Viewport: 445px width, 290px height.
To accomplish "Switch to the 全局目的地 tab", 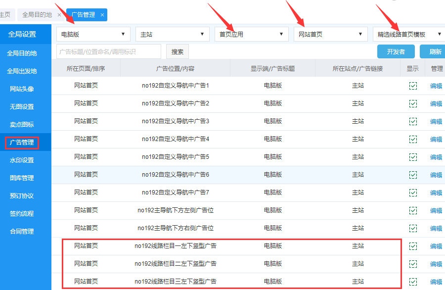I will (x=37, y=15).
